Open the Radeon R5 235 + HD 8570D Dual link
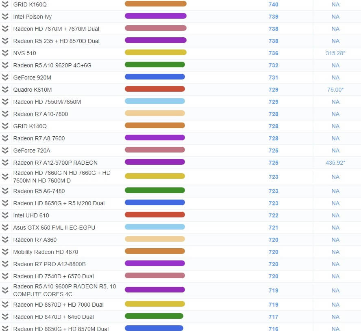Viewport: 361px width, 331px height. [57, 41]
